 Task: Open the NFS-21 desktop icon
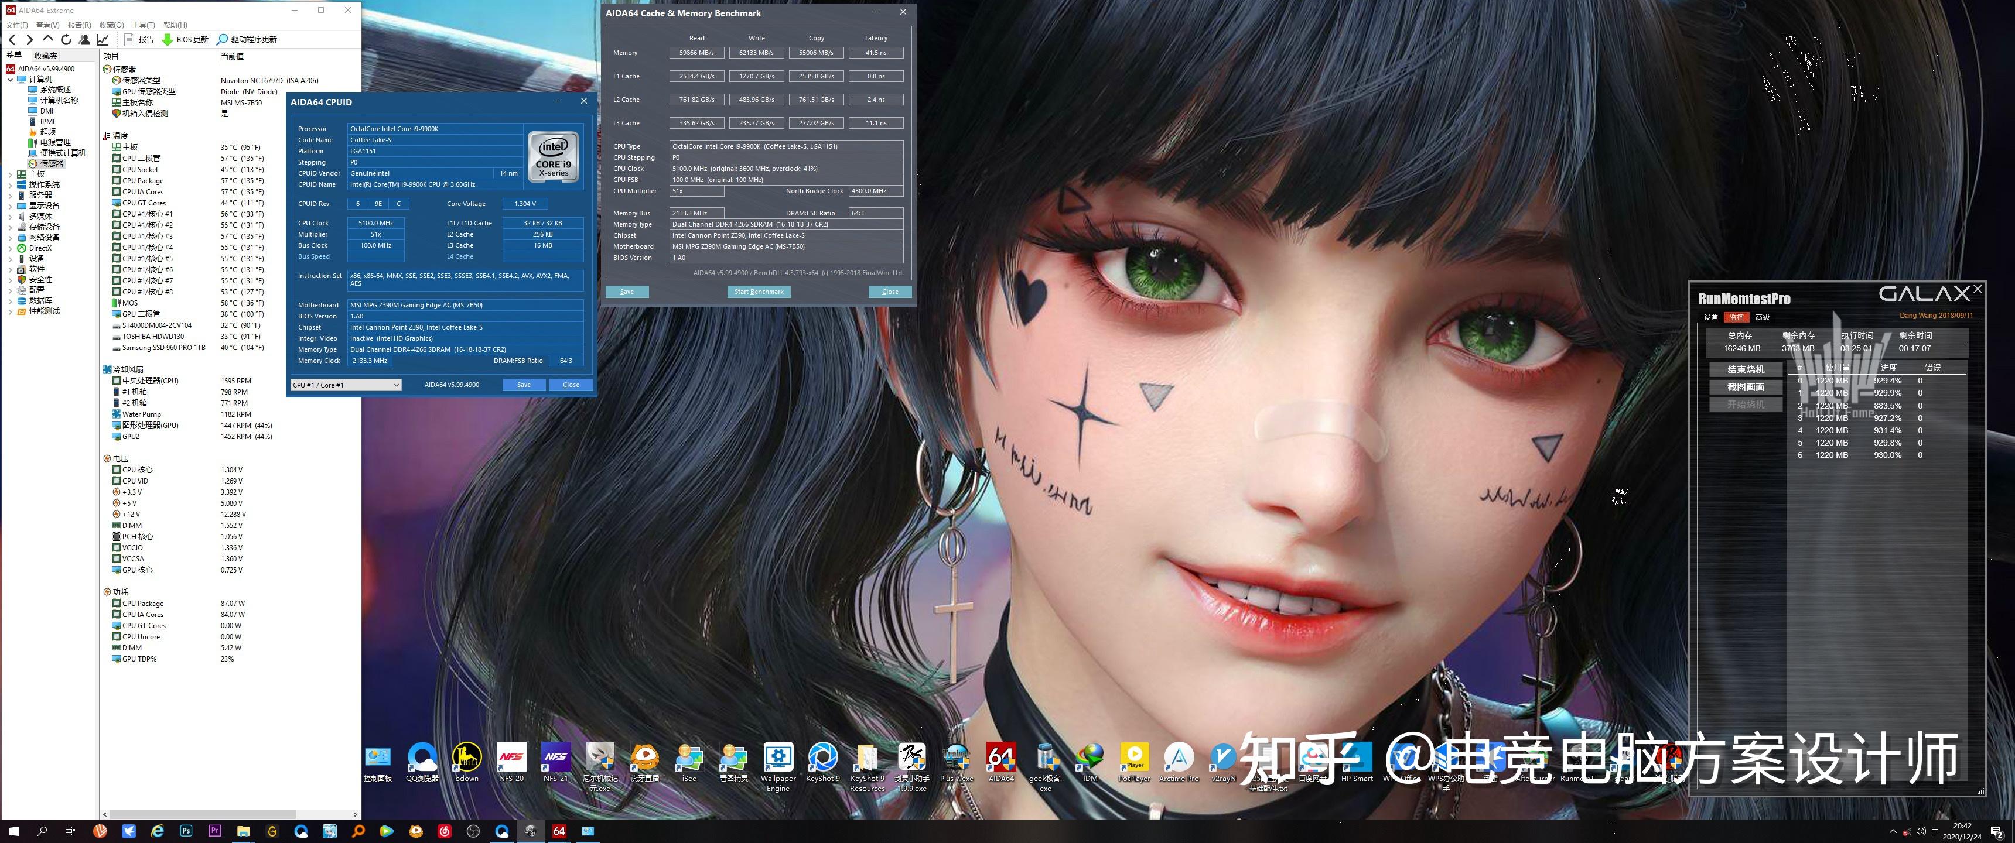(x=556, y=763)
